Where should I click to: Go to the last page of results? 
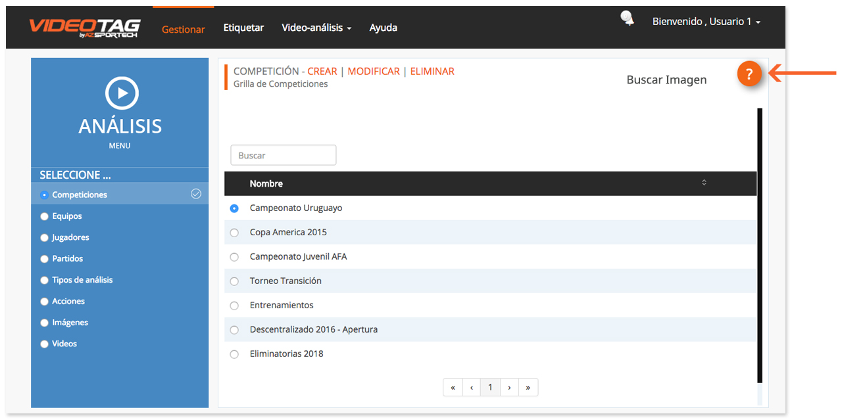click(528, 388)
